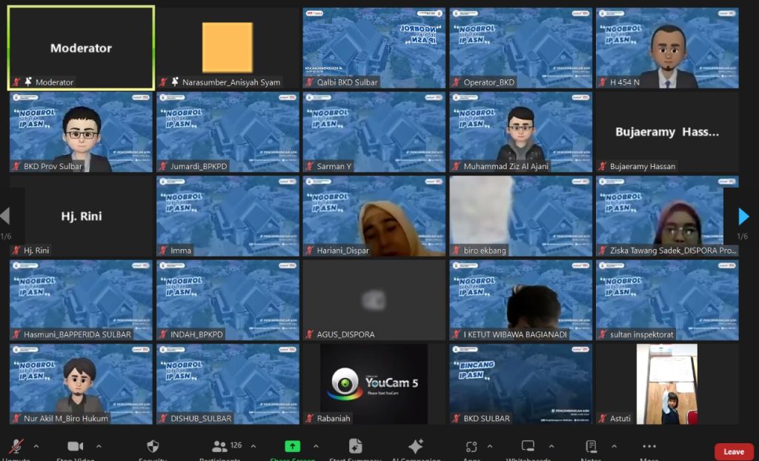Image resolution: width=759 pixels, height=461 pixels.
Task: Select the Astuti participant video tile
Action: point(667,384)
